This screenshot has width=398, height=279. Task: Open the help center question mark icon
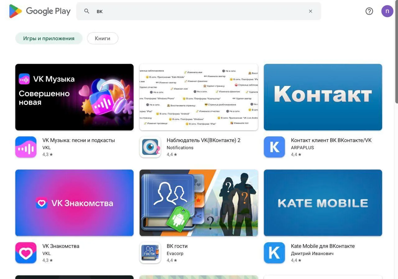369,11
